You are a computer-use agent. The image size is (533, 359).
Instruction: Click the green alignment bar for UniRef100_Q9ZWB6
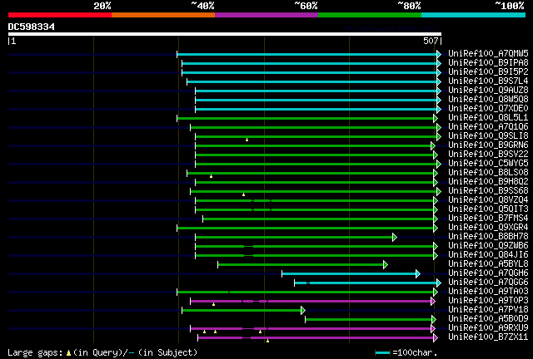(x=315, y=246)
